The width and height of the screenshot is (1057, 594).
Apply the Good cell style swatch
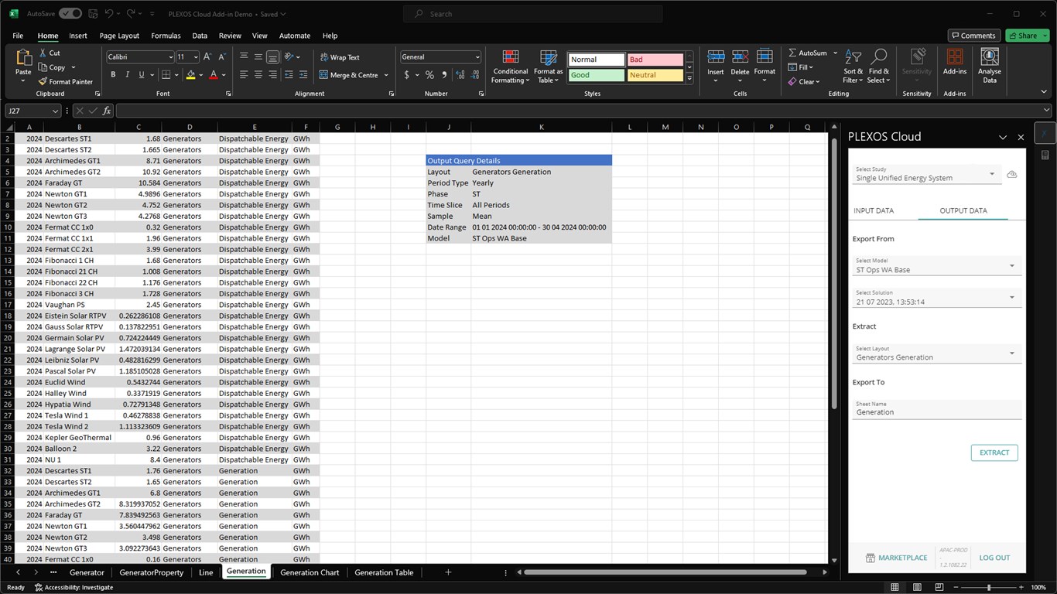coord(596,75)
